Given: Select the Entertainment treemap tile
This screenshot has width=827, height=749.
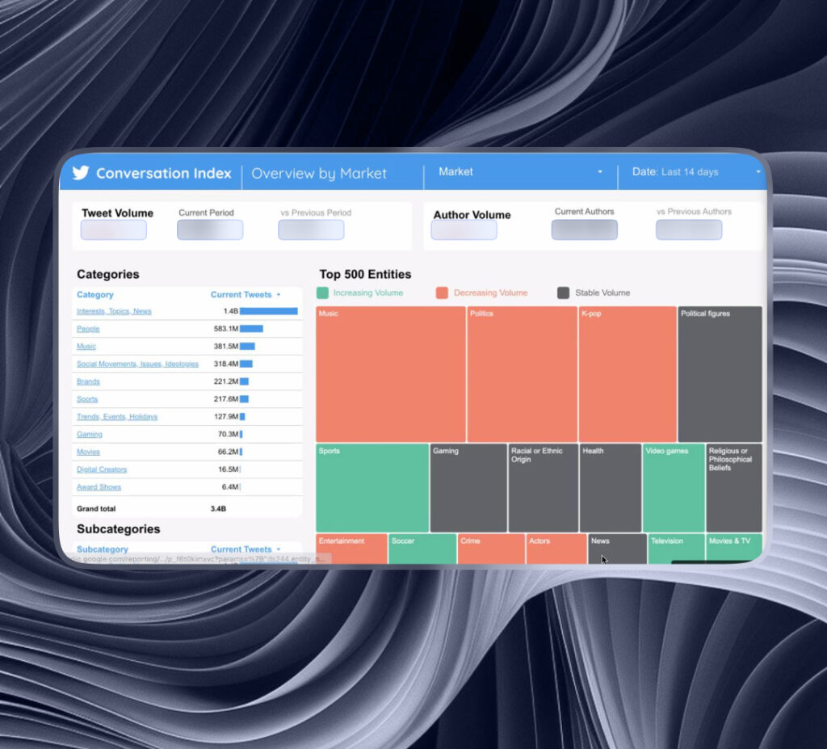Looking at the screenshot, I should [351, 549].
